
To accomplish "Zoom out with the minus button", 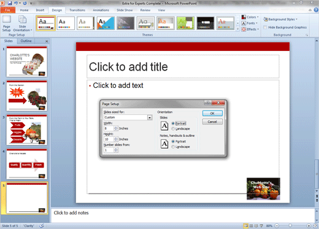I will click(277, 226).
